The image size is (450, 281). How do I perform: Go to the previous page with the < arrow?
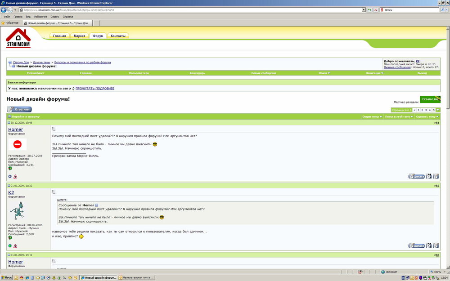pos(414,110)
